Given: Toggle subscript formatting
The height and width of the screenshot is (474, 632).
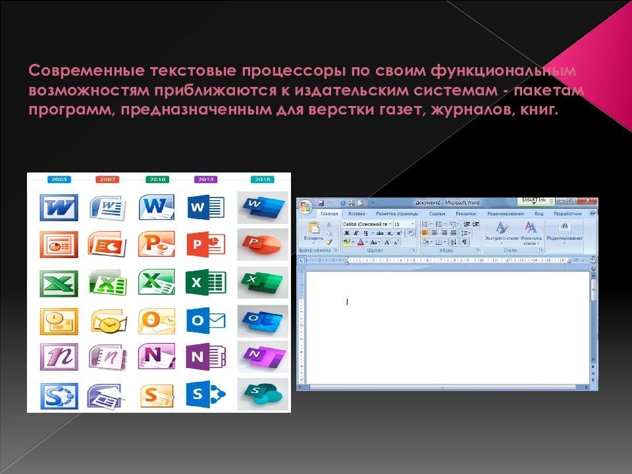Looking at the screenshot, I should (389, 233).
